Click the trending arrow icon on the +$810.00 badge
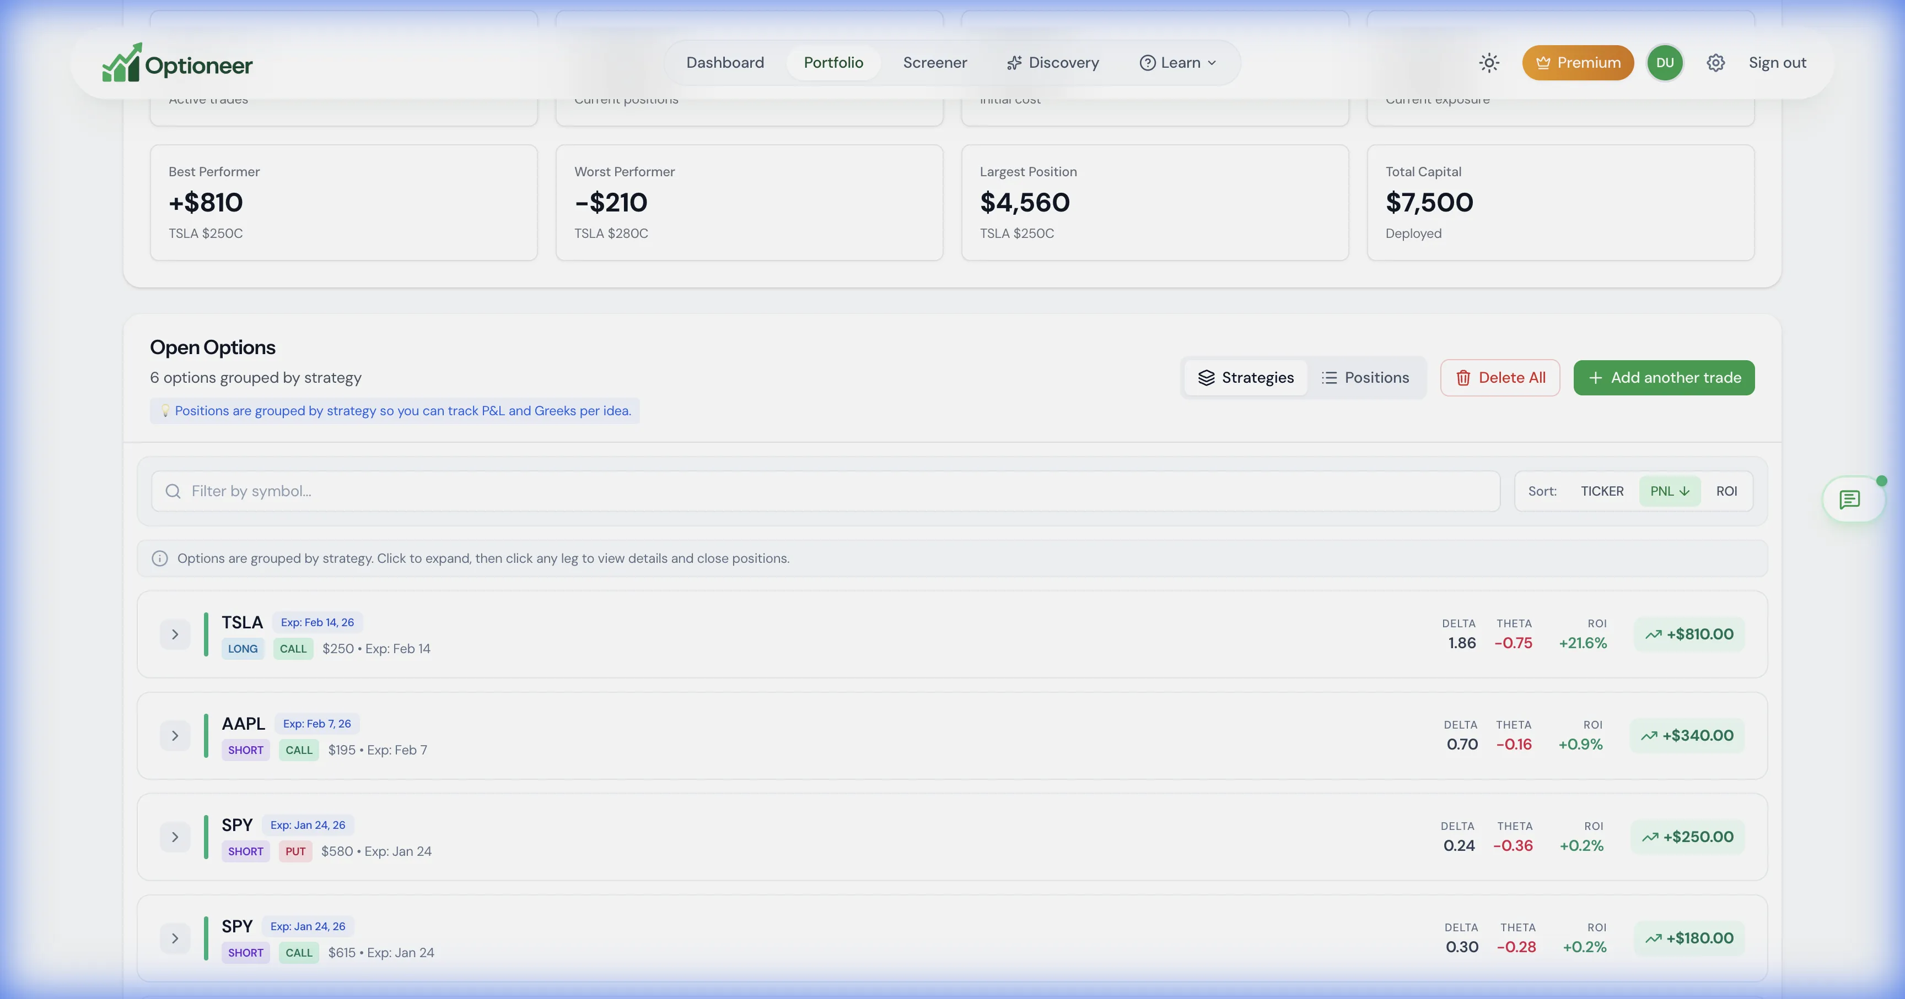The height and width of the screenshot is (999, 1905). (1653, 635)
